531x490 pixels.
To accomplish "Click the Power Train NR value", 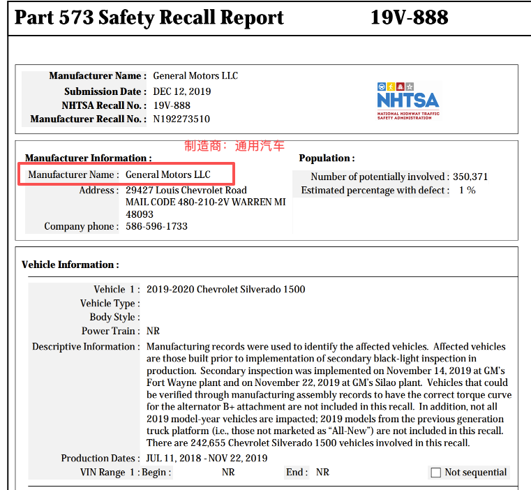I will coord(153,332).
